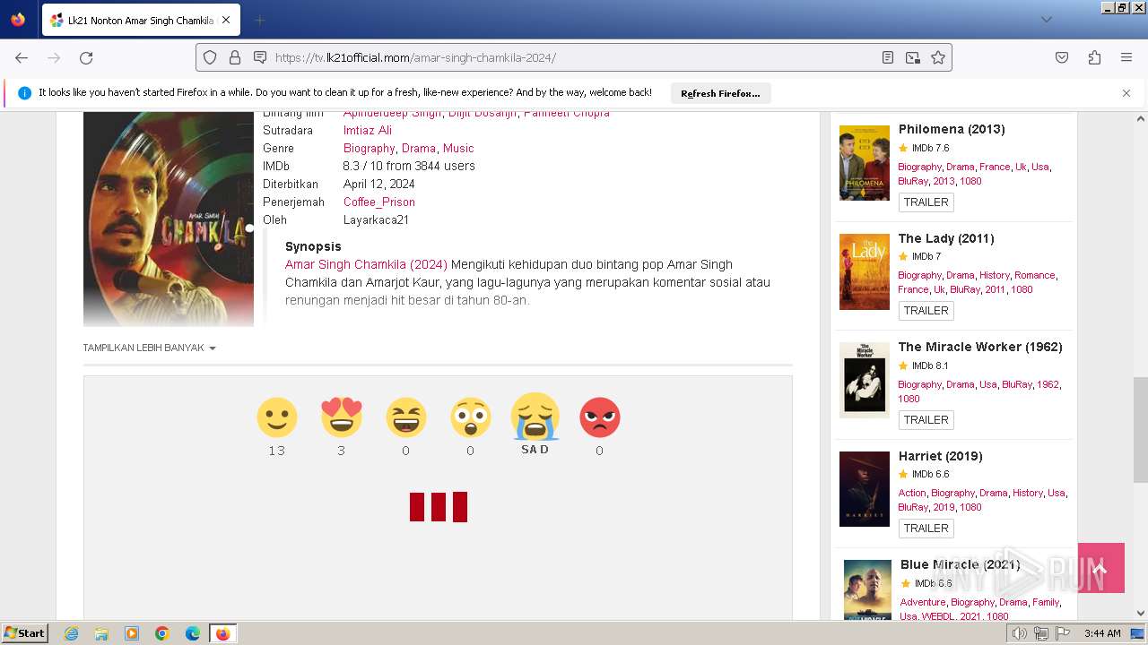This screenshot has height=645, width=1148.
Task: Click the France tag under Philomena
Action: (995, 167)
